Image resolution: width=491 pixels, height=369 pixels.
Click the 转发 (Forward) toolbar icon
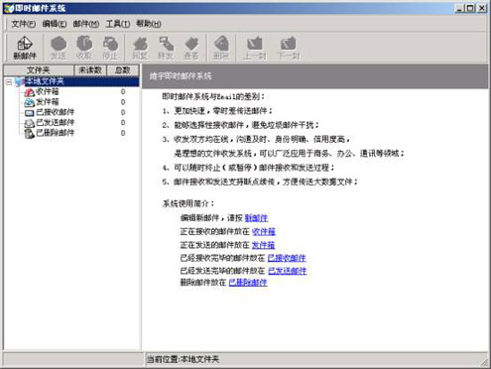166,48
